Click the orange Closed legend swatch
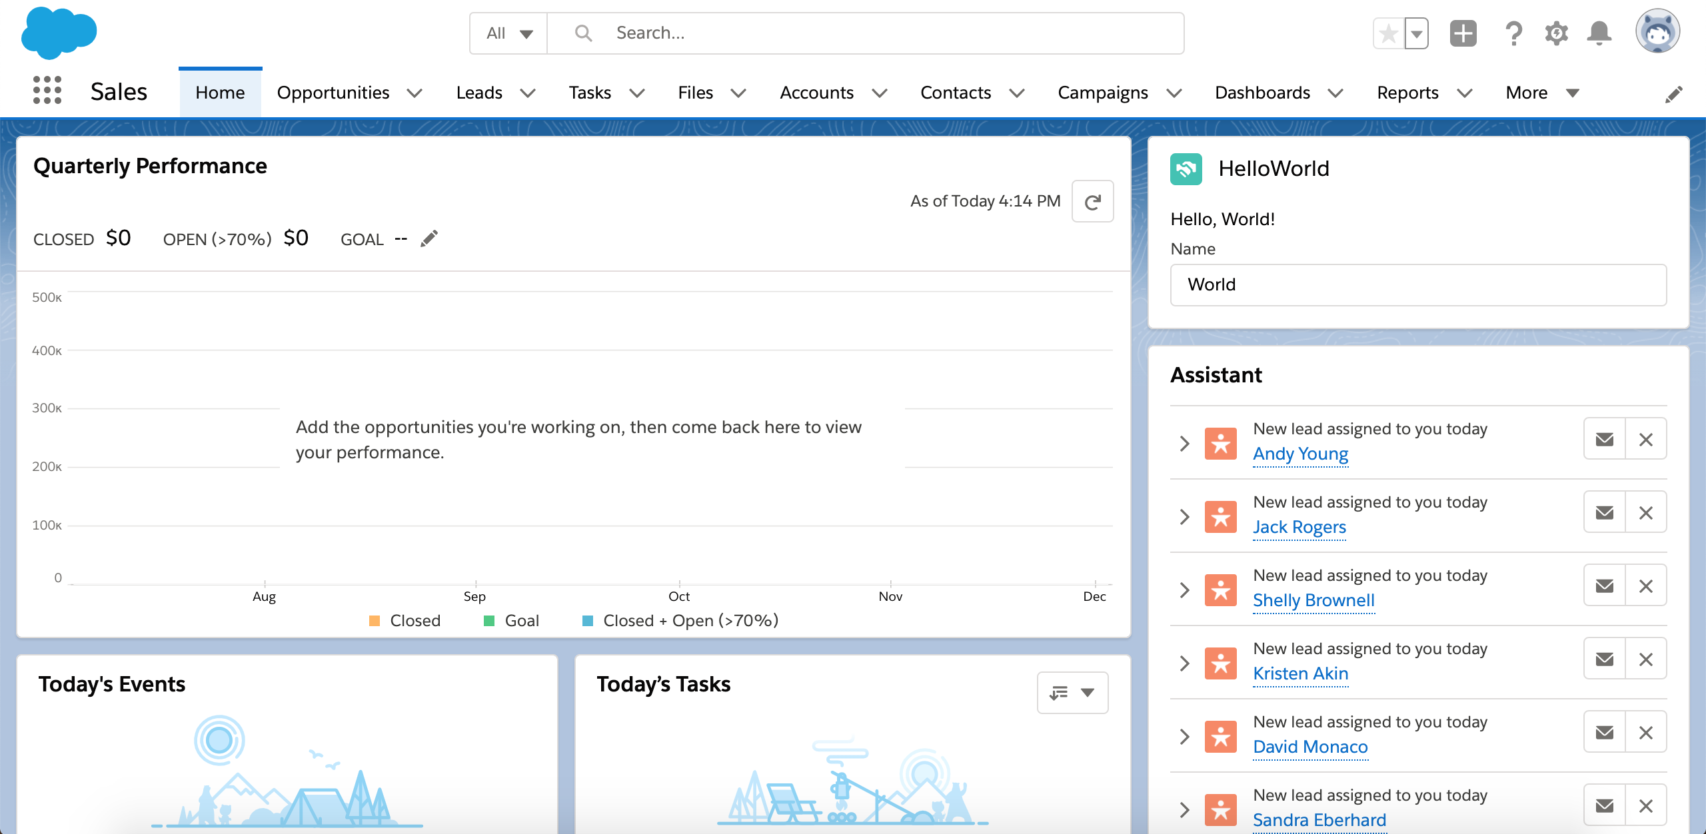Screen dimensions: 1706x834 coord(375,621)
